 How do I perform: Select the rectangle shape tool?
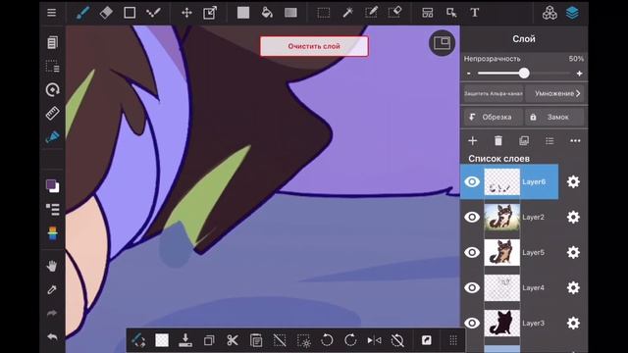pos(130,13)
